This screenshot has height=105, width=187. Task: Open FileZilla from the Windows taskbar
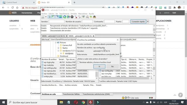click(91, 102)
